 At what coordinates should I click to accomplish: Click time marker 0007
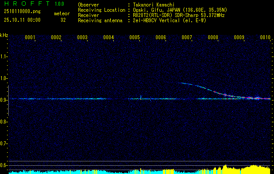(187, 37)
